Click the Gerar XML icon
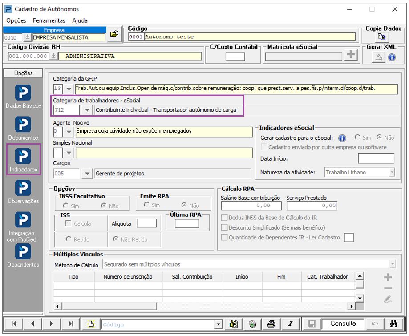The height and width of the screenshot is (336, 409). [378, 57]
